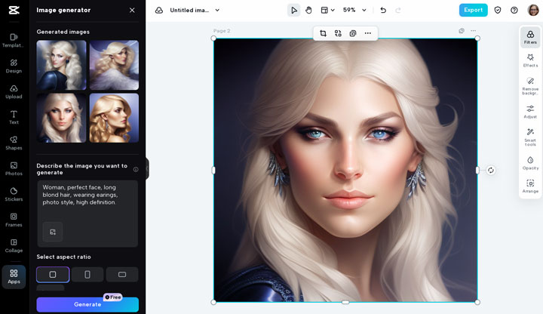Open the Adjust panel on right
The image size is (543, 314).
pos(530,112)
